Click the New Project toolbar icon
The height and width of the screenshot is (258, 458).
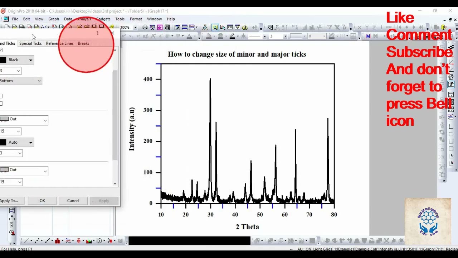point(7,27)
